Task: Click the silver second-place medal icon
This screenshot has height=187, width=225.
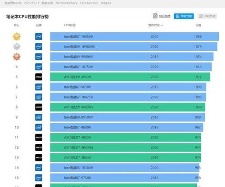Action: click(x=17, y=47)
